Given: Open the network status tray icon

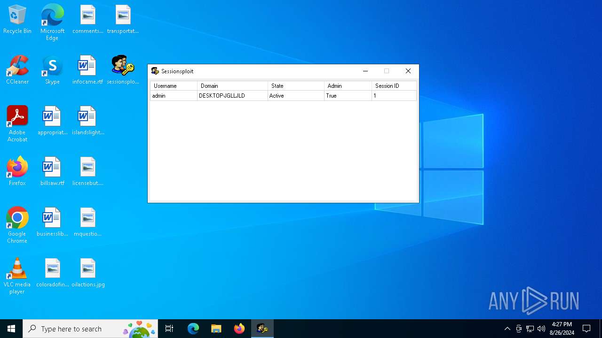Looking at the screenshot, I should point(530,329).
